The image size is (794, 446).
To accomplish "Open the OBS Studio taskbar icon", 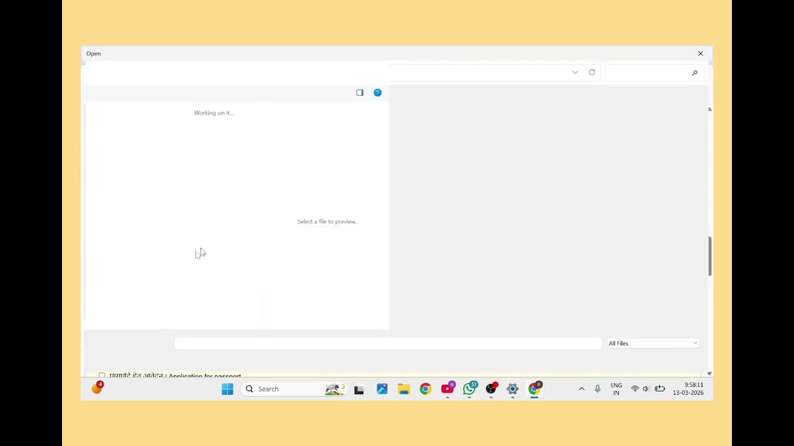I will [x=491, y=388].
